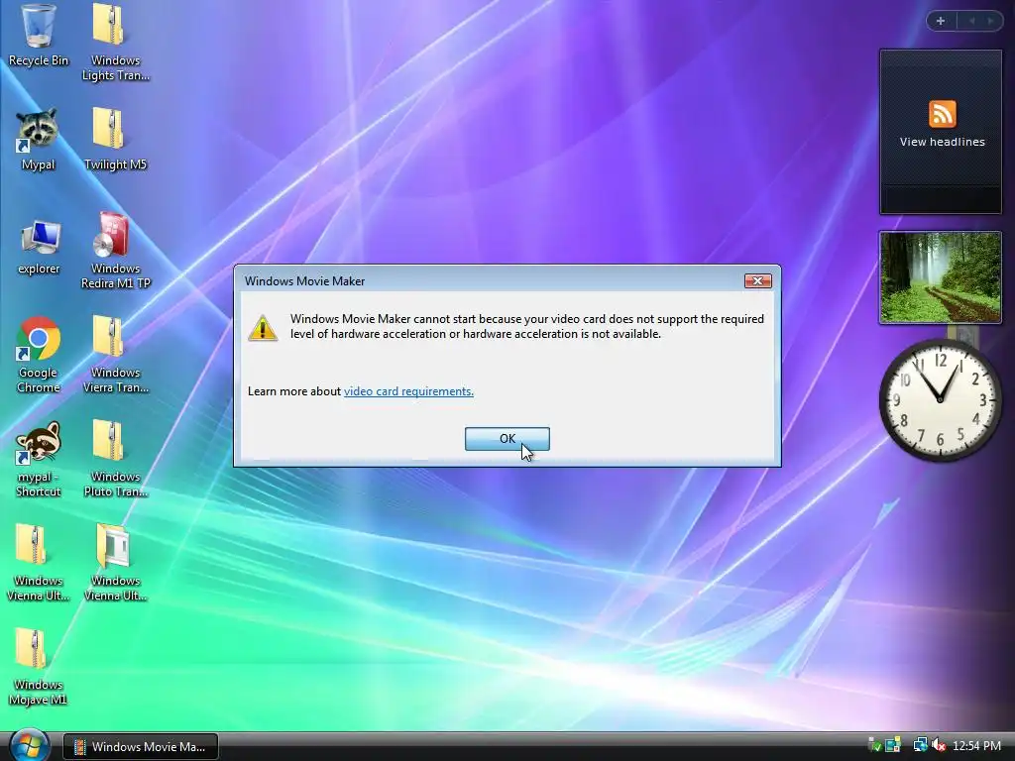The image size is (1015, 761).
Task: Select the Windows Lights Tran... zip folder
Action: tap(115, 42)
